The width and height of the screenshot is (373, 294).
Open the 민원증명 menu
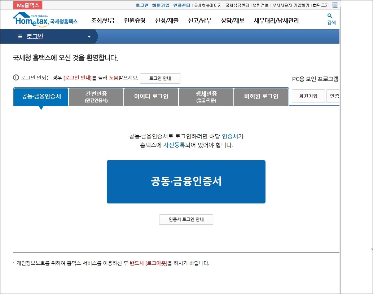click(135, 21)
